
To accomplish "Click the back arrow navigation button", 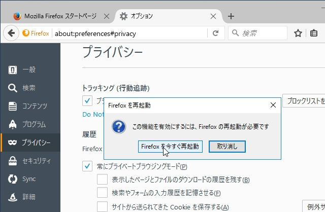I will (x=11, y=33).
